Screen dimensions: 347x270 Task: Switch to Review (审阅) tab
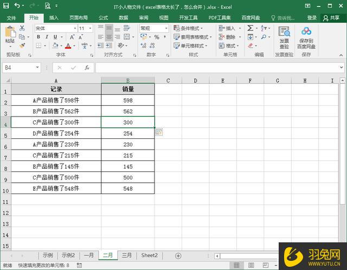point(144,18)
